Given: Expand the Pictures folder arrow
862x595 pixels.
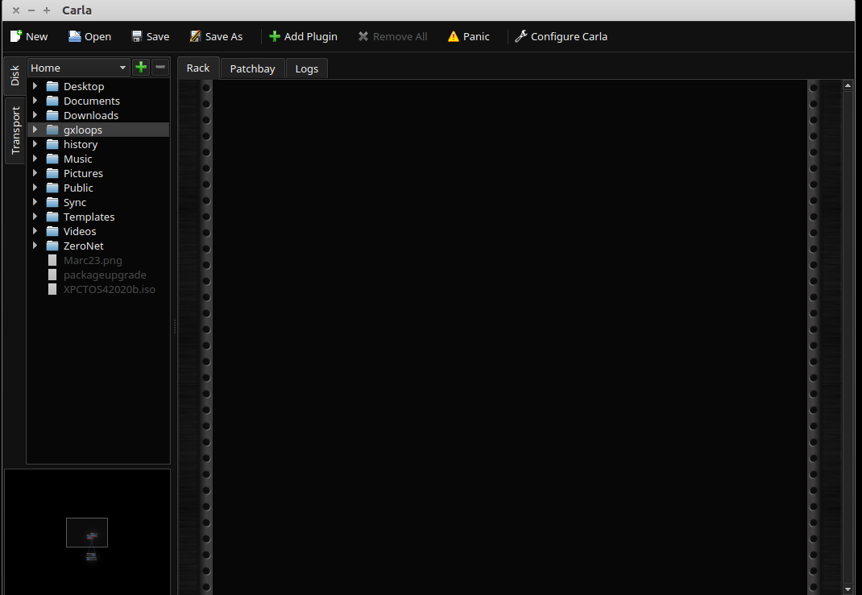Looking at the screenshot, I should pyautogui.click(x=35, y=173).
